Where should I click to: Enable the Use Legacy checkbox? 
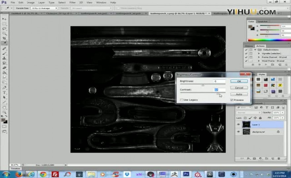[x=181, y=100]
